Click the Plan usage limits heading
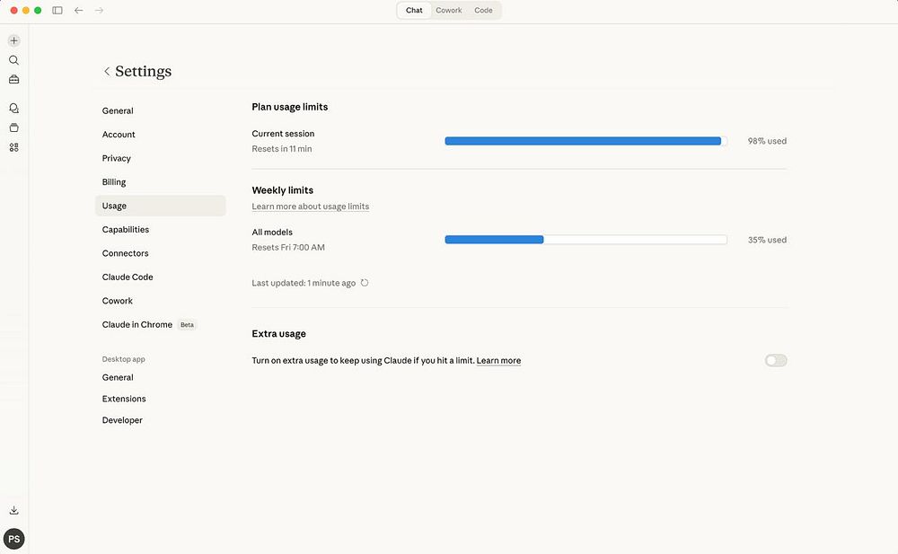898x554 pixels. 290,107
